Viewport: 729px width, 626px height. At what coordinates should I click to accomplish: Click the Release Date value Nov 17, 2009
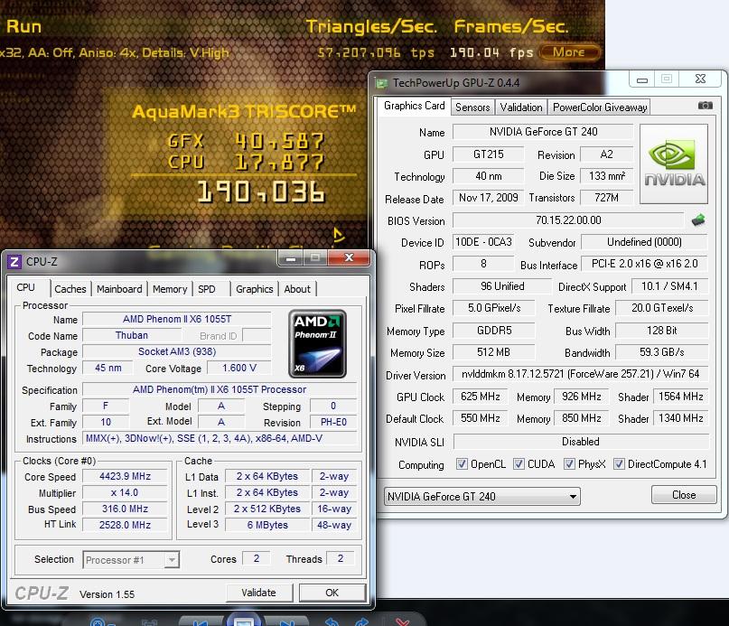[488, 198]
